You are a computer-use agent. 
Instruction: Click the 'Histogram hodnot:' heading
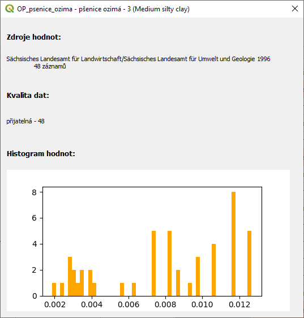pyautogui.click(x=41, y=154)
